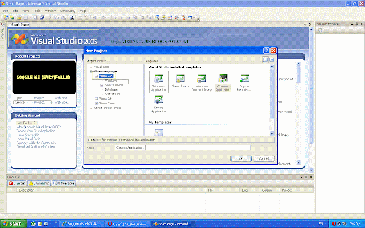Click the Save disk toolbar icon
Image resolution: width=365 pixels, height=228 pixels.
click(35, 18)
